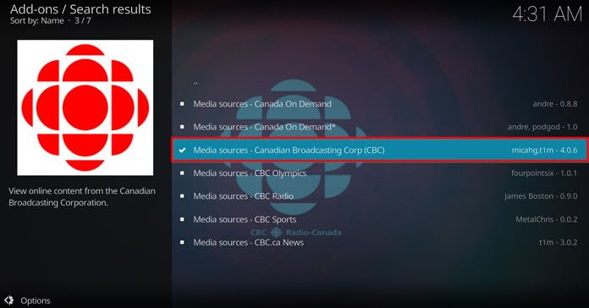This screenshot has height=308, width=589.
Task: Click the 'Add-ons / Search results' heading
Action: (x=80, y=9)
